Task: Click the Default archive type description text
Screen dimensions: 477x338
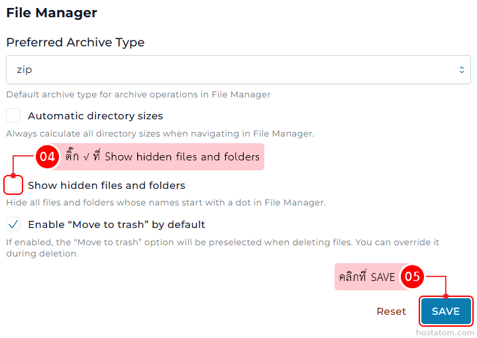Action: [138, 95]
